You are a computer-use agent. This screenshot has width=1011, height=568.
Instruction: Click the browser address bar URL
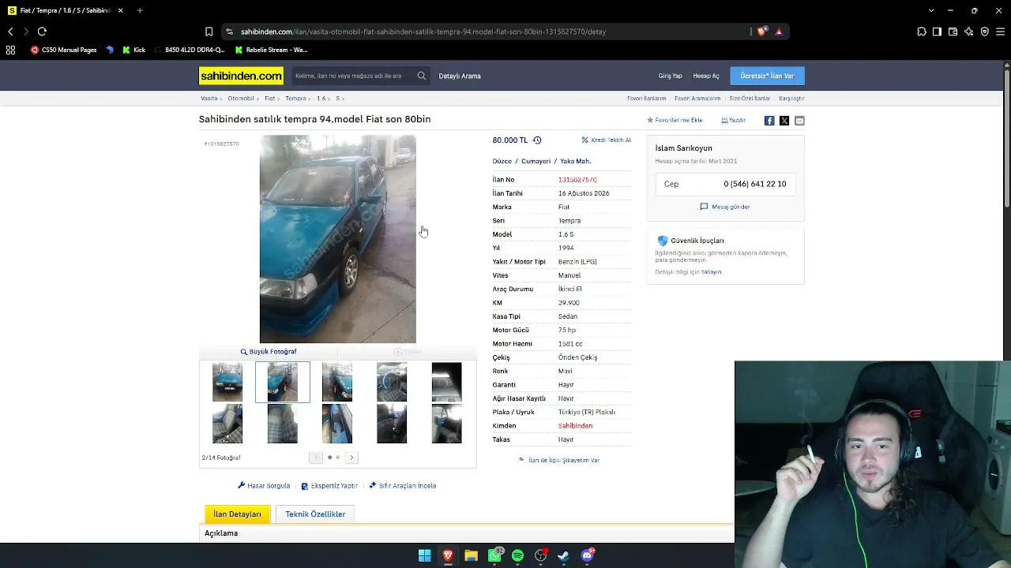(x=423, y=32)
